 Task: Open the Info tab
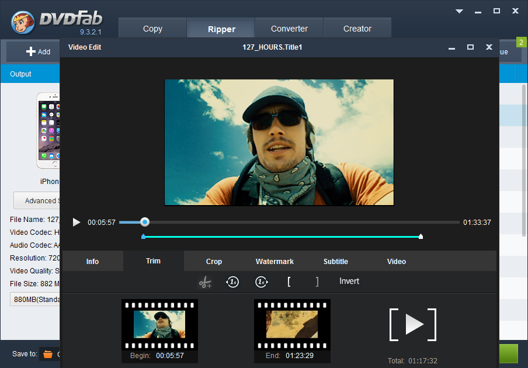tap(92, 261)
